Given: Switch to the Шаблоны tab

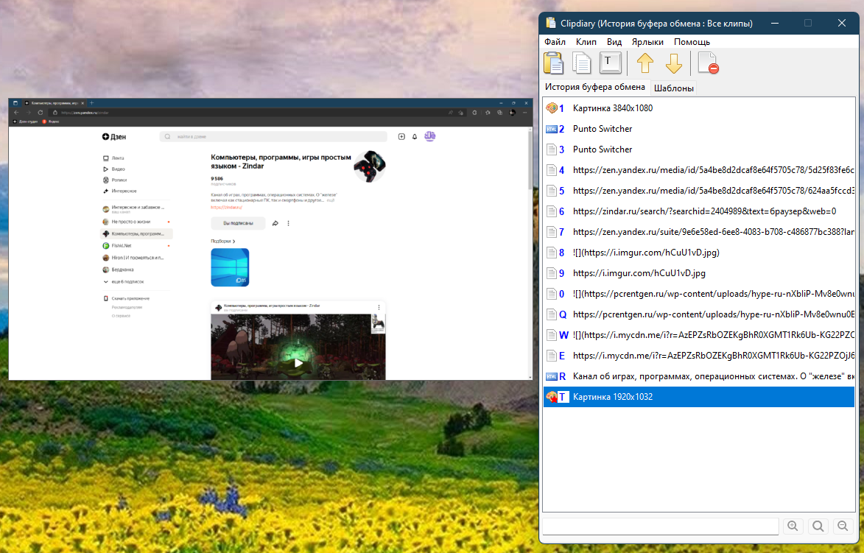Looking at the screenshot, I should coord(673,88).
